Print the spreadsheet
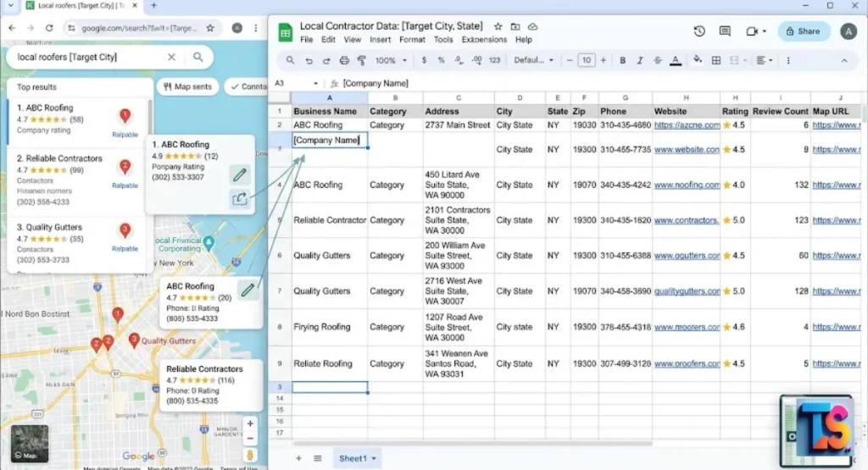Screen dimensions: 868x470 tap(344, 61)
